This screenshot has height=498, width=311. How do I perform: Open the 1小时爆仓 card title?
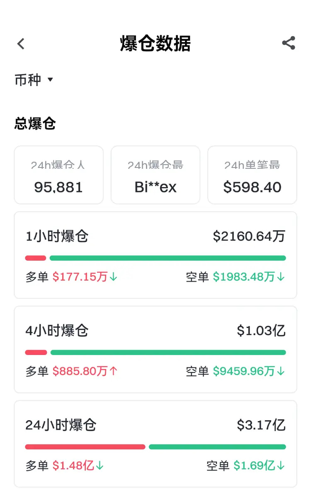57,237
